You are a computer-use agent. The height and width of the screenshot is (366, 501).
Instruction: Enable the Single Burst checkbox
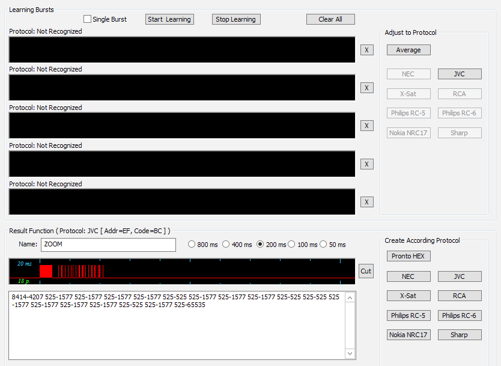click(x=87, y=19)
